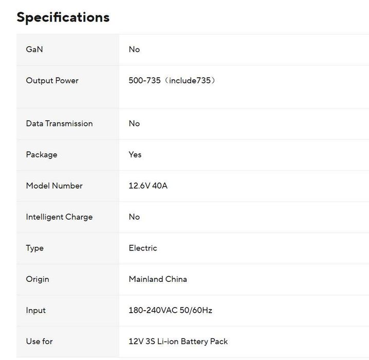
Task: Select the Data Transmission value "No"
Action: tap(134, 123)
